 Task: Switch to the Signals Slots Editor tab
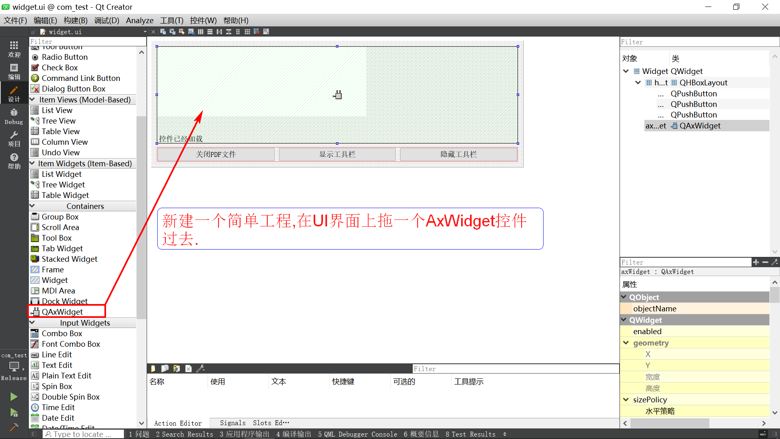[254, 423]
